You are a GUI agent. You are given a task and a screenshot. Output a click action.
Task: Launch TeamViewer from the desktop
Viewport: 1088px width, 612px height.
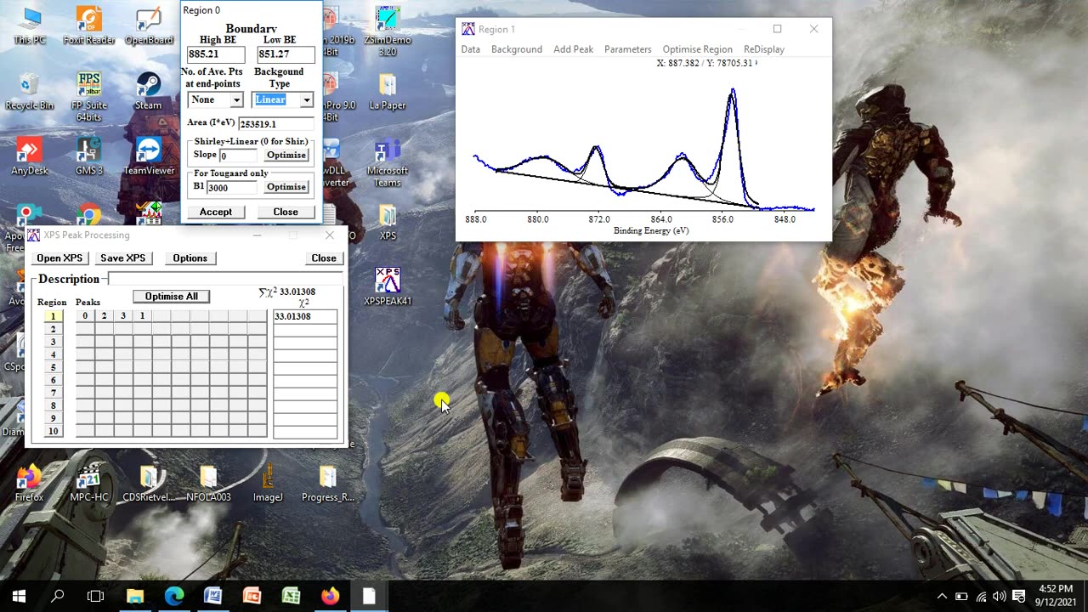pos(149,156)
